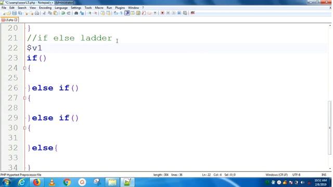Close the L5.php tab with its X

(16, 20)
